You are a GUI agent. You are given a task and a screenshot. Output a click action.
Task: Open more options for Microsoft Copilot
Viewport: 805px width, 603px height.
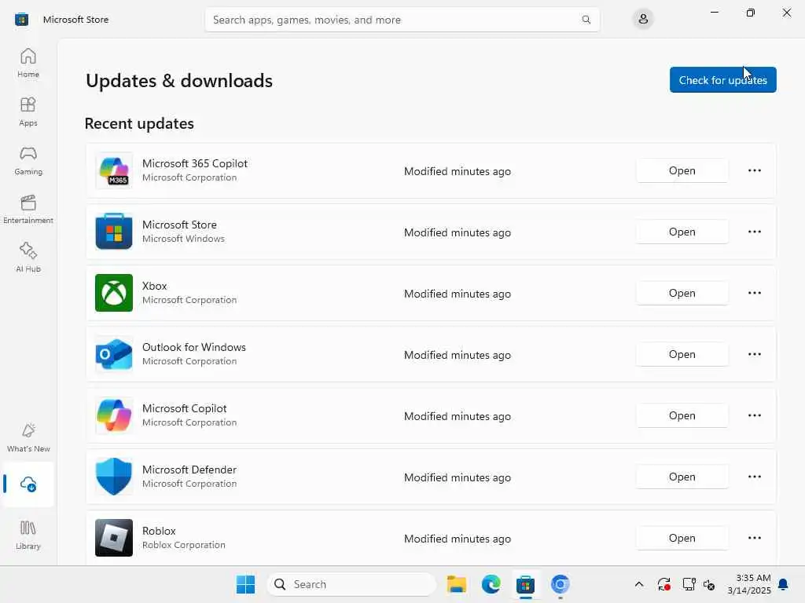pyautogui.click(x=754, y=415)
